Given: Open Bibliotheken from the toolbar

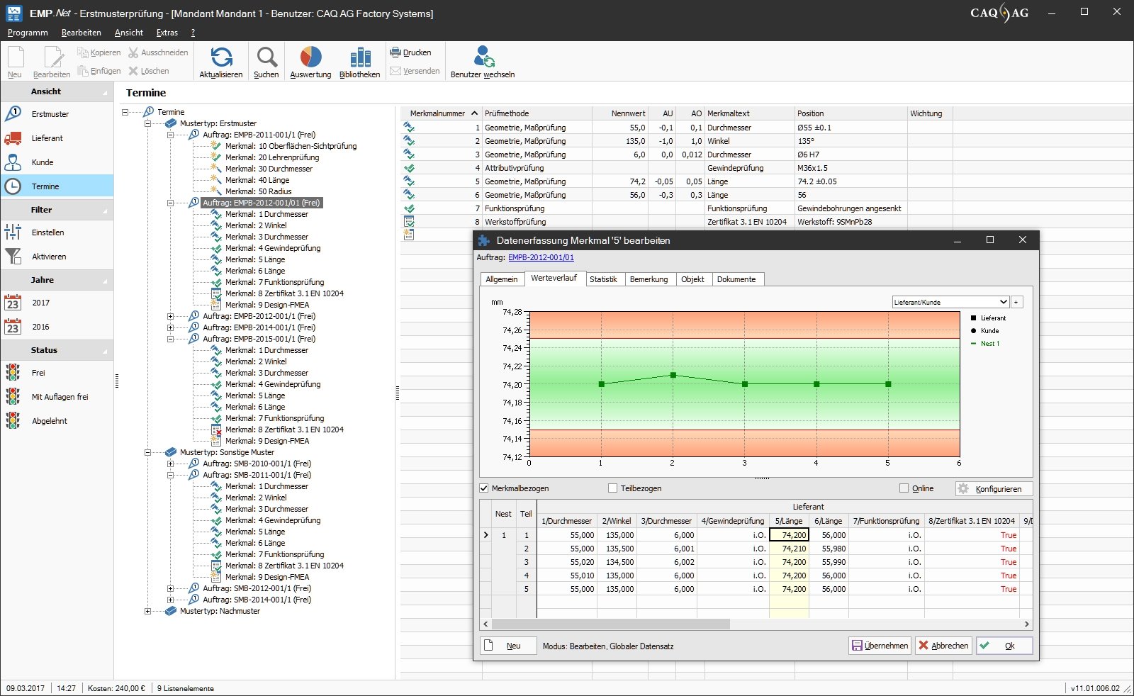Looking at the screenshot, I should (x=360, y=57).
